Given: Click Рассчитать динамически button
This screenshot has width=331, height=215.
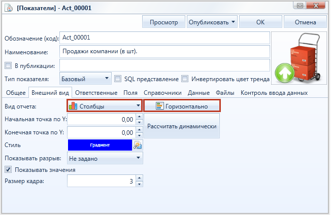Looking at the screenshot, I should point(182,126).
